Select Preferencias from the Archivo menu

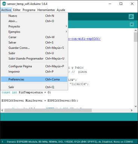(34, 79)
